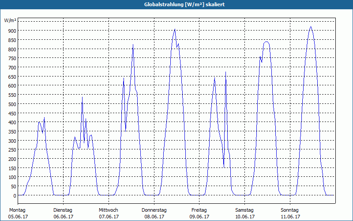The height and width of the screenshot is (221, 353).
Task: Click the 150 value on y-axis
Action: [12, 168]
